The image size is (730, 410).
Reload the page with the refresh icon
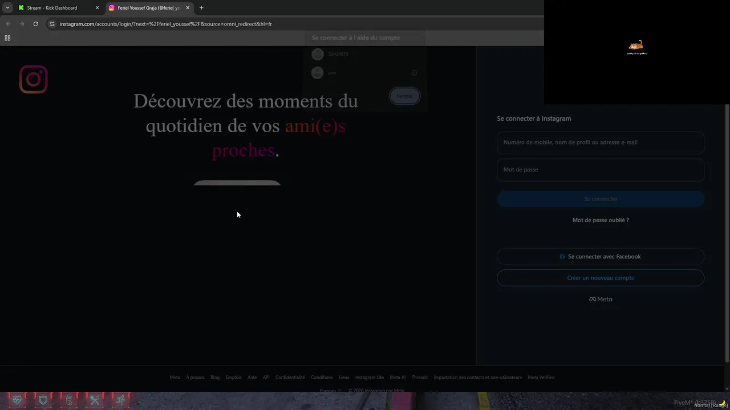click(35, 24)
